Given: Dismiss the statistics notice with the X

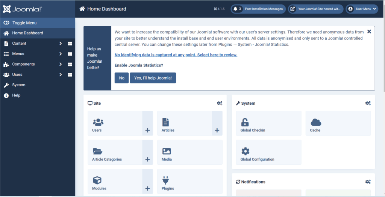Looking at the screenshot, I should pyautogui.click(x=369, y=32).
